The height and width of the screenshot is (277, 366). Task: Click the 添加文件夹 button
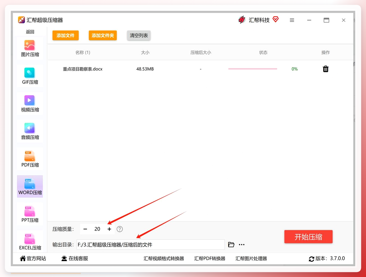[103, 35]
